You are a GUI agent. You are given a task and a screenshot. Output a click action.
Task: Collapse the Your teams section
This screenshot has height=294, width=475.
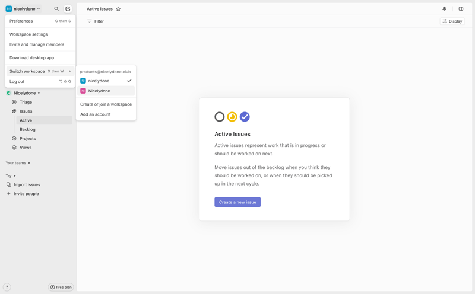tap(29, 163)
